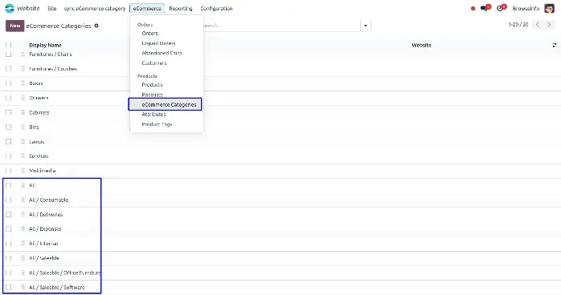Open the Reporting menu
This screenshot has height=295, width=561.
point(181,8)
